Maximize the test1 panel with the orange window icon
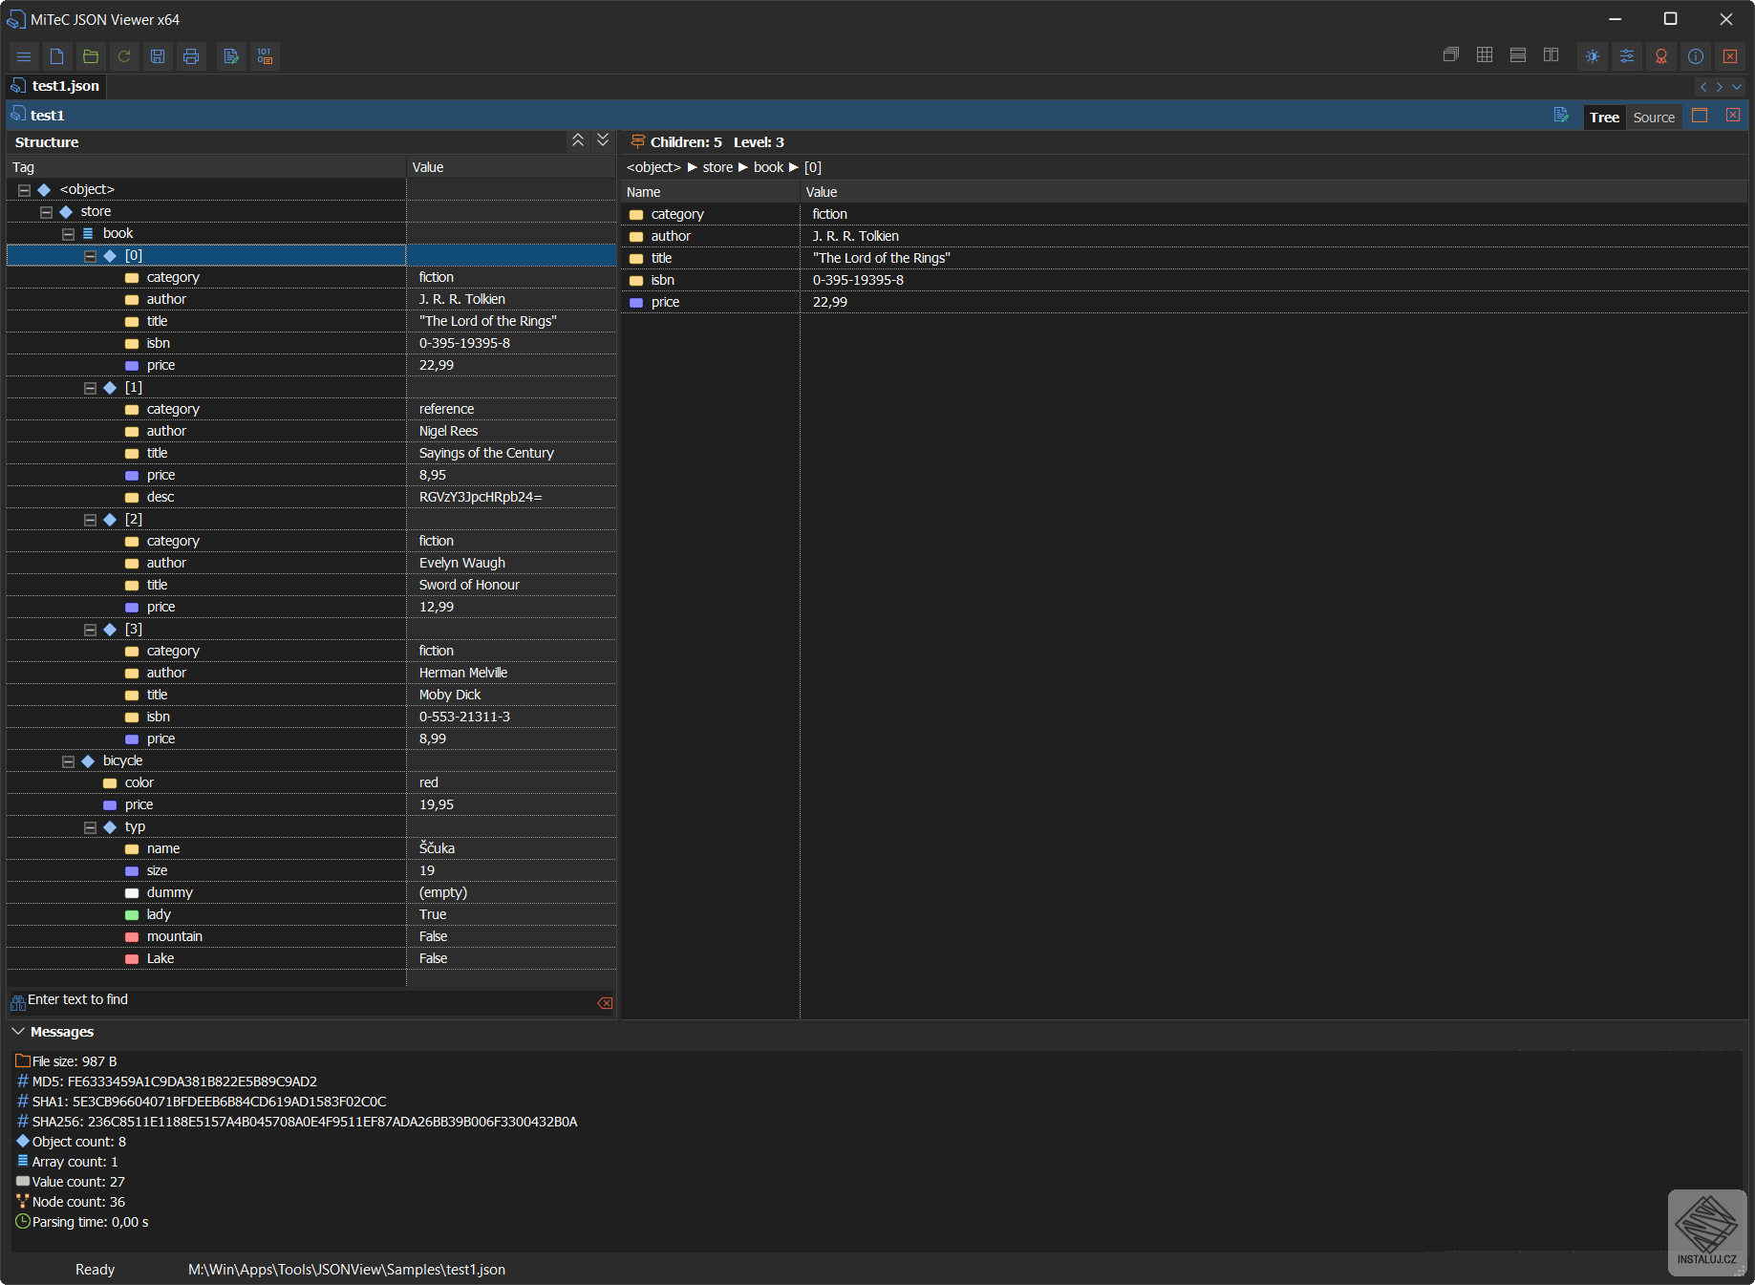Viewport: 1755px width, 1285px height. 1700,116
